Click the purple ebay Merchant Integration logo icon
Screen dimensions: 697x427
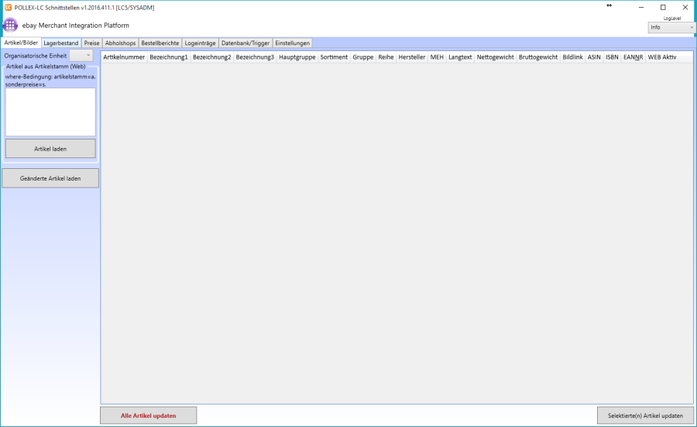pyautogui.click(x=11, y=25)
